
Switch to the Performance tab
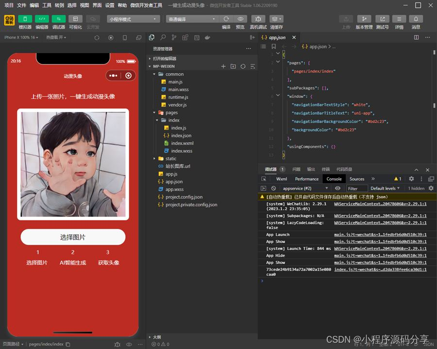[x=306, y=178]
